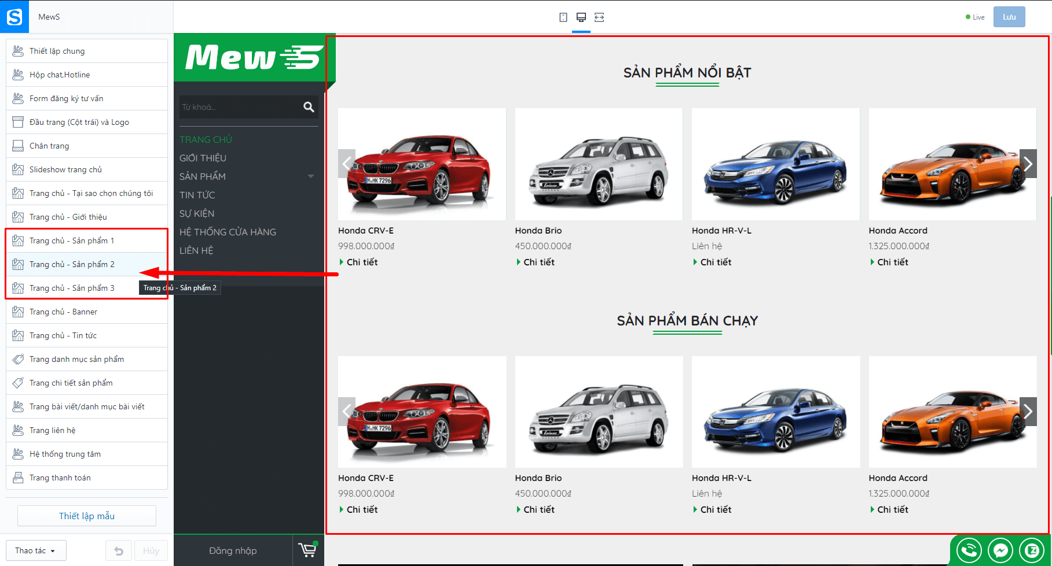Click the Thiết lập mẫu button

tap(87, 516)
